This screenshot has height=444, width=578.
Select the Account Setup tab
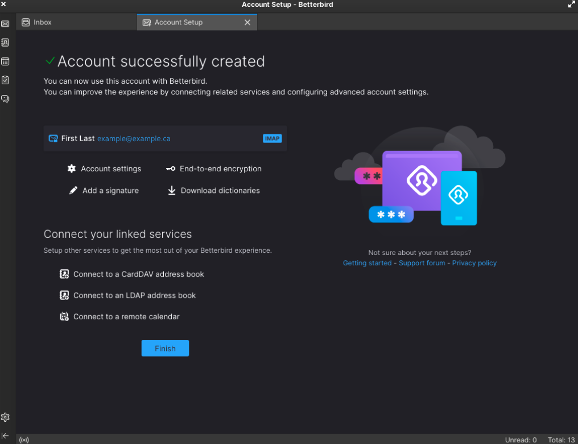[197, 22]
